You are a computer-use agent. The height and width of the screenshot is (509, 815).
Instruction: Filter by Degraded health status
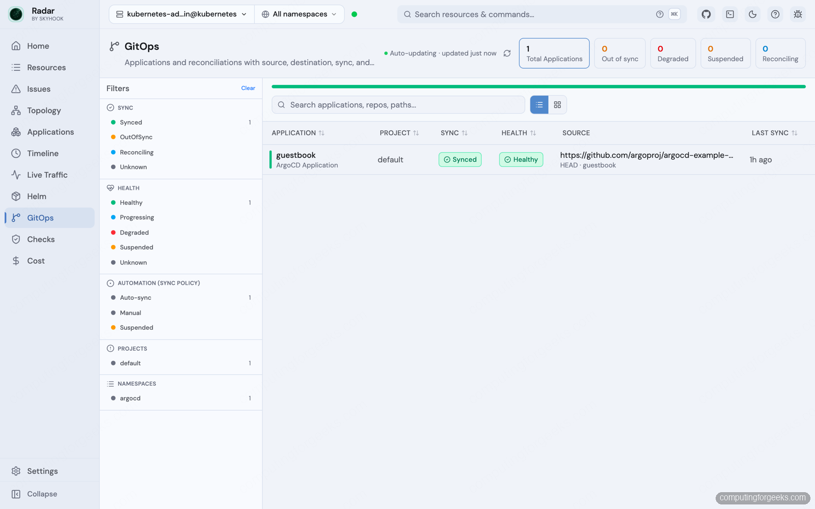181,233
